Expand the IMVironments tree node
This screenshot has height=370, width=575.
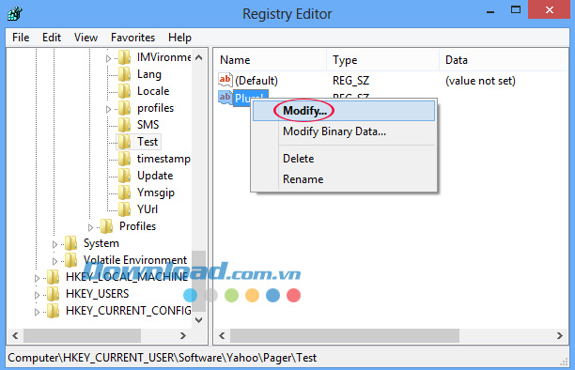tap(108, 58)
